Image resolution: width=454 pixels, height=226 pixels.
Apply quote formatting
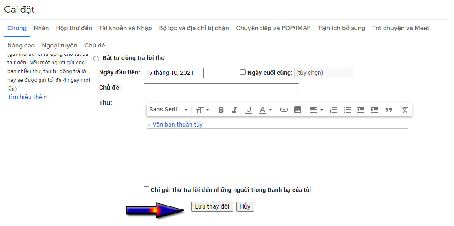click(389, 110)
